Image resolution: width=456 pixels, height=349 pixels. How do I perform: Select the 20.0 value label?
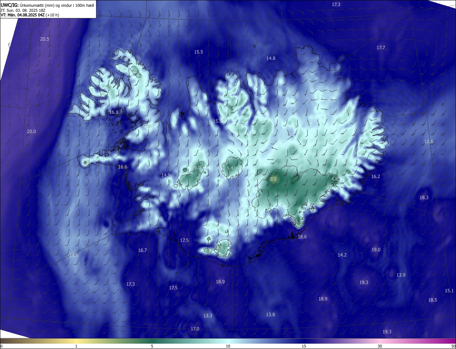[x=31, y=132]
